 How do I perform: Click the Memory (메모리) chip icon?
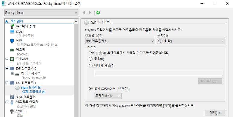tap(12, 50)
